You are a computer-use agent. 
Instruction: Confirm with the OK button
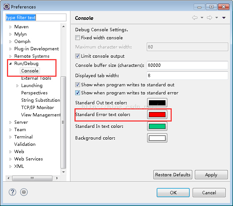click(173, 193)
